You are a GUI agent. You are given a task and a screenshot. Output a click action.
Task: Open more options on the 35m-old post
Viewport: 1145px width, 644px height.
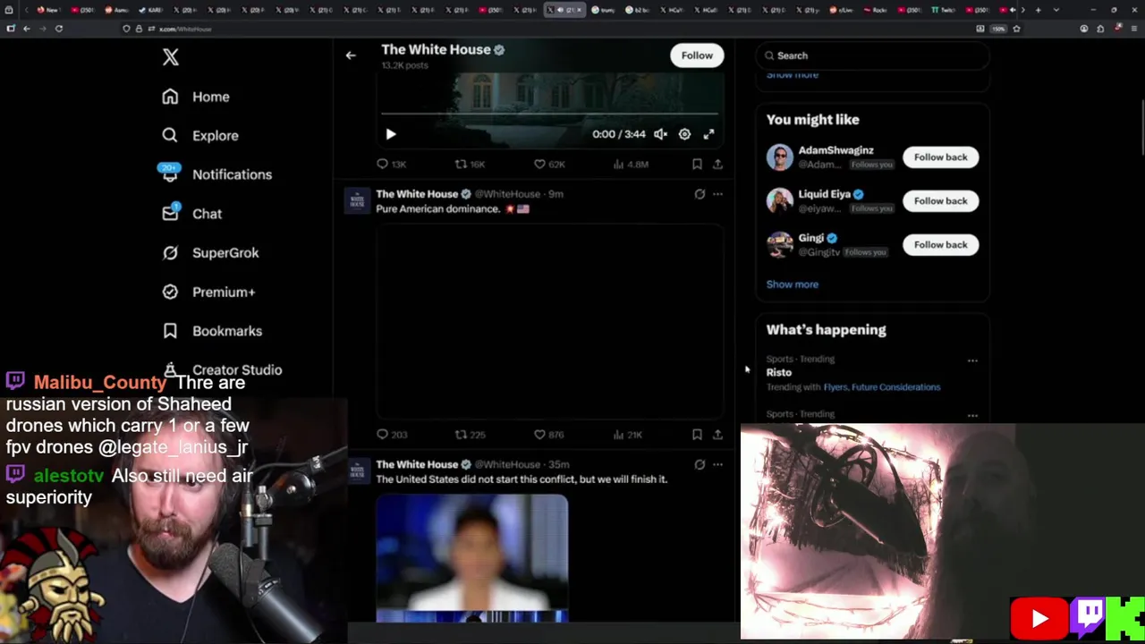tap(717, 464)
